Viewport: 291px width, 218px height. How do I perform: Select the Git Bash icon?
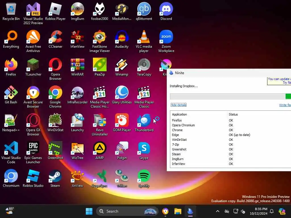[x=11, y=95]
